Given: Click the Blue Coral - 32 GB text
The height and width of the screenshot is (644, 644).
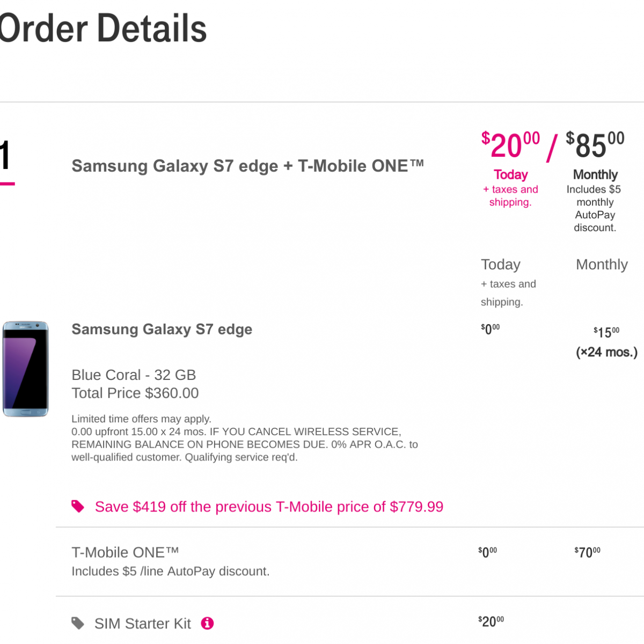Looking at the screenshot, I should tap(134, 375).
